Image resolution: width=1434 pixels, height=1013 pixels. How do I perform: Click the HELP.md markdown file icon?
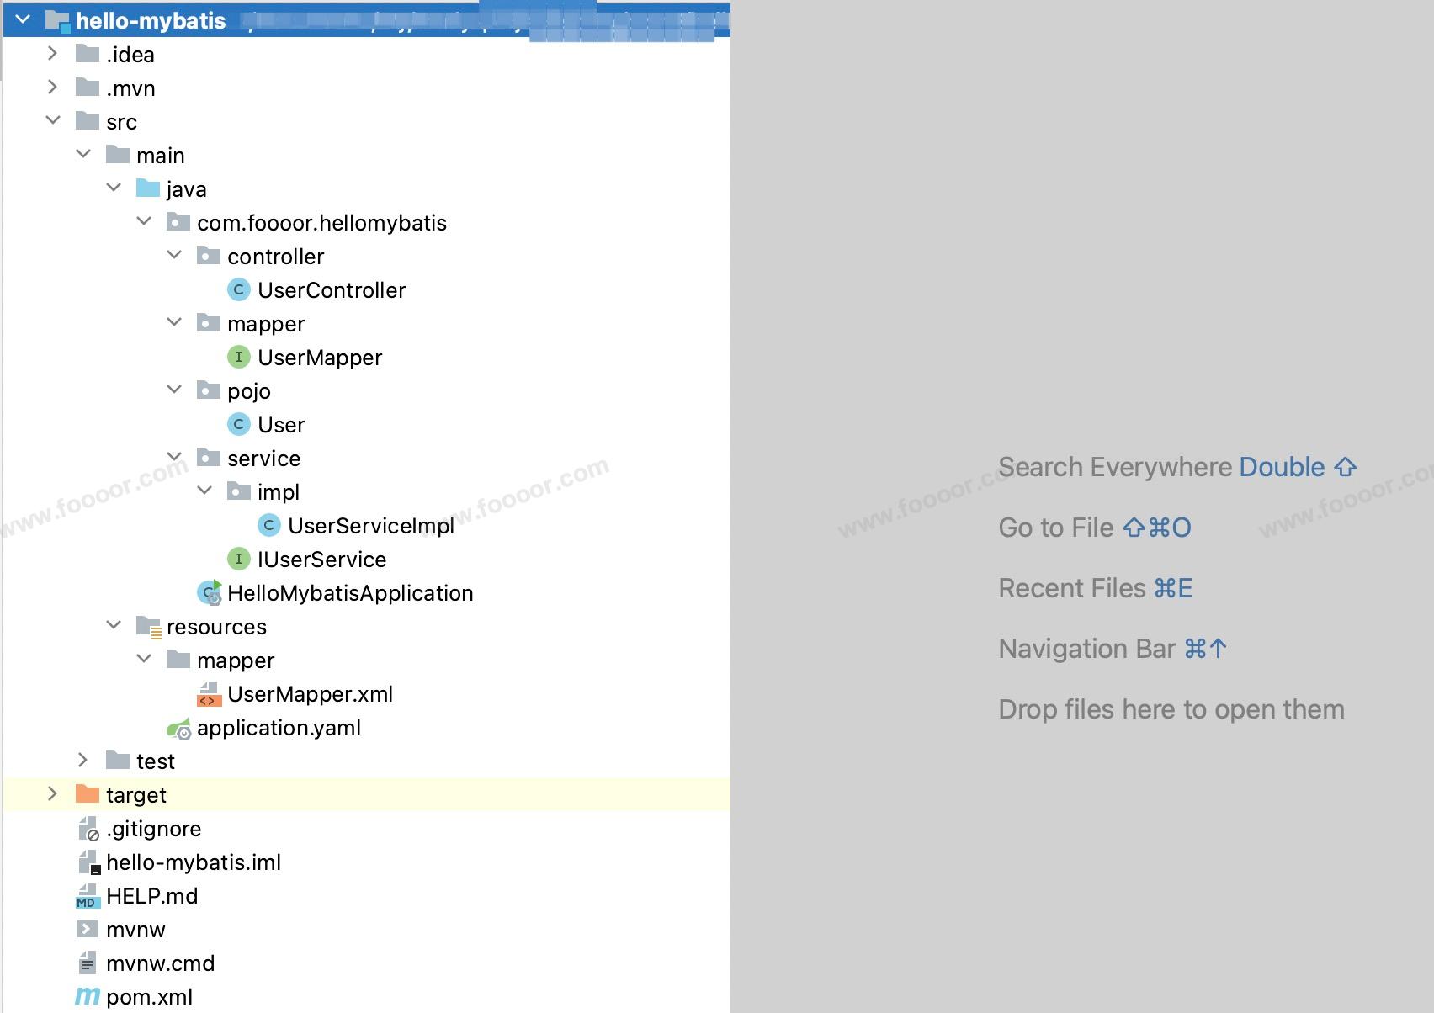[x=87, y=896]
